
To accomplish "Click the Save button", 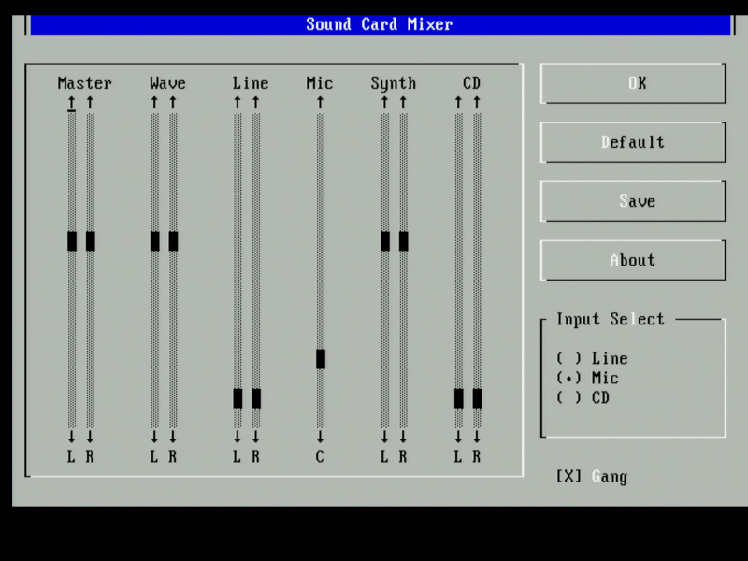I will (x=633, y=201).
